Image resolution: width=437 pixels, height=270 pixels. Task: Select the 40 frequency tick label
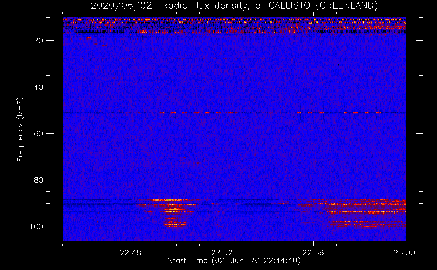coord(39,87)
